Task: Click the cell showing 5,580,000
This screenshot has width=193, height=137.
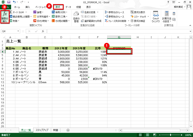Action: click(x=79, y=55)
